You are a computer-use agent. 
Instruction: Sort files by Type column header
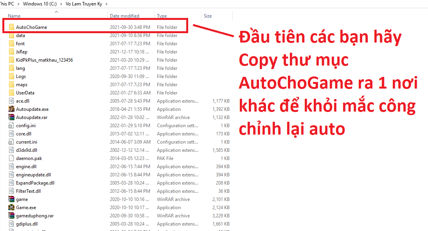click(x=162, y=16)
